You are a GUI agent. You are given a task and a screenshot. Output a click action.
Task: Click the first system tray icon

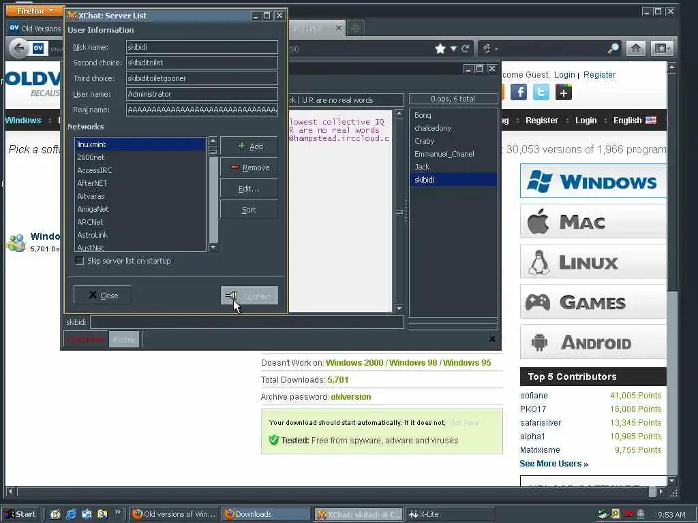(603, 514)
